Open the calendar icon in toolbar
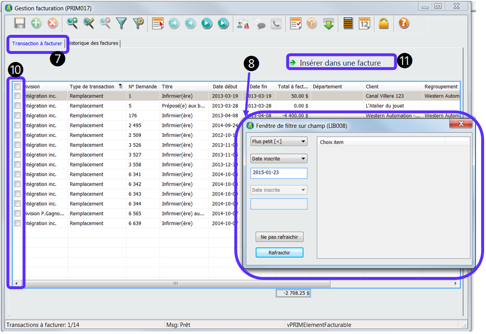The width and height of the screenshot is (486, 334). (365, 23)
